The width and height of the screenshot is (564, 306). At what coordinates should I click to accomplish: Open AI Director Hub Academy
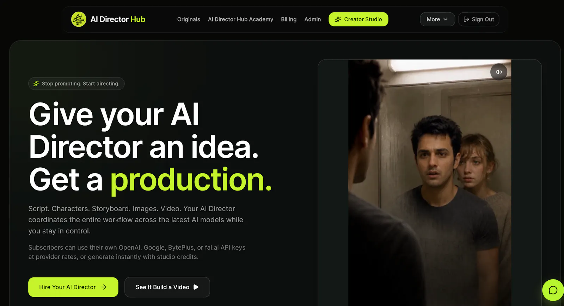240,19
